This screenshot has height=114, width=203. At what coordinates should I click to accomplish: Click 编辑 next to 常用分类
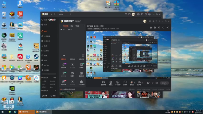tap(55, 78)
